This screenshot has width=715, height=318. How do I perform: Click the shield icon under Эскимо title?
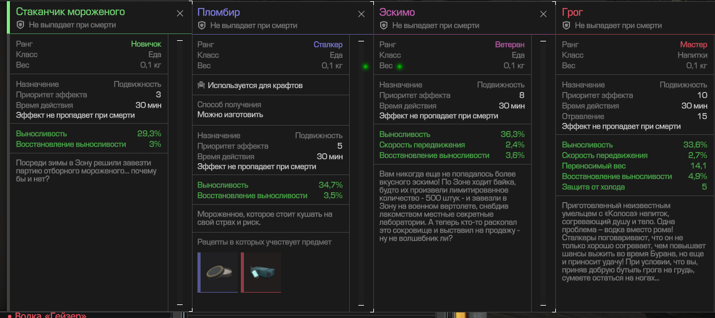[383, 25]
